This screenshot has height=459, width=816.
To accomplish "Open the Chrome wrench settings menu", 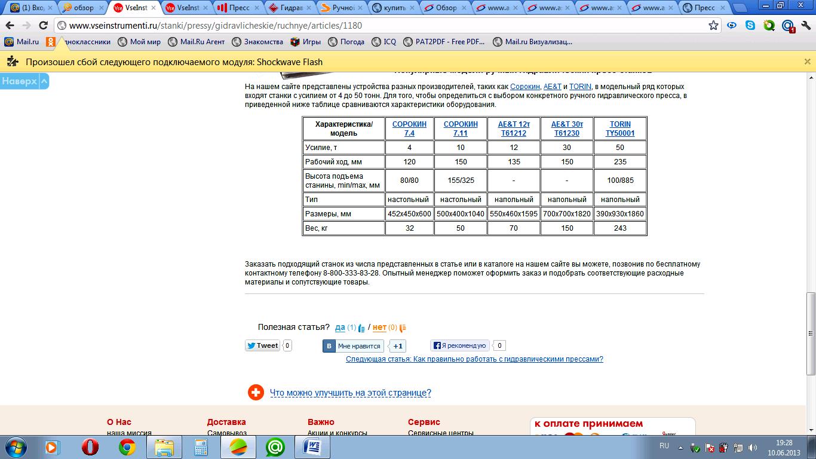I will click(x=805, y=26).
